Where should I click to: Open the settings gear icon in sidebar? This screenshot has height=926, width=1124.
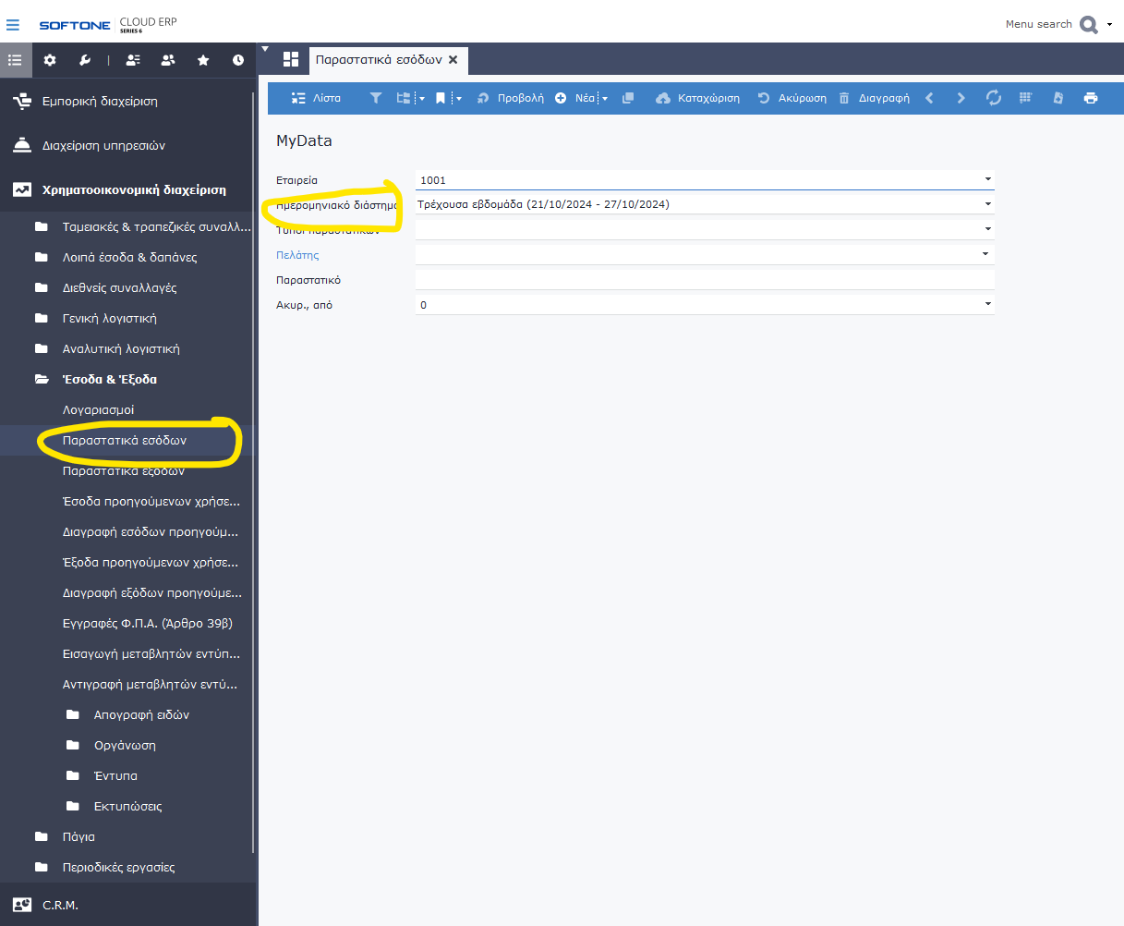click(50, 60)
